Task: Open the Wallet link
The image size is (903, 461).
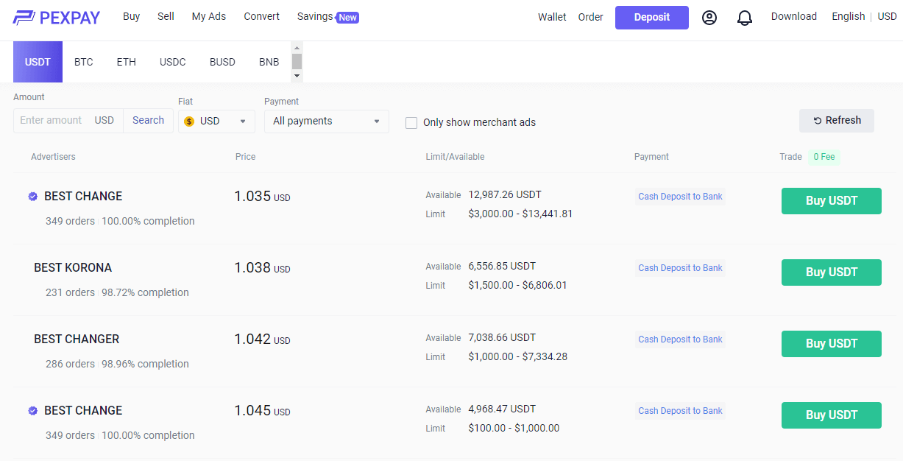Action: click(552, 17)
